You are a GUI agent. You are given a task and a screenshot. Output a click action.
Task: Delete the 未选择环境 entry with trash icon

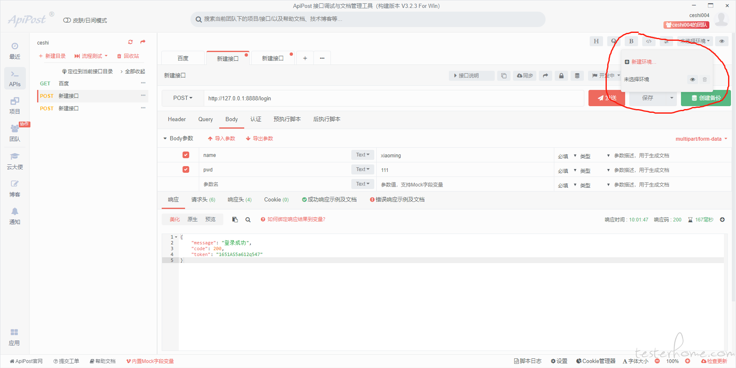click(x=705, y=80)
